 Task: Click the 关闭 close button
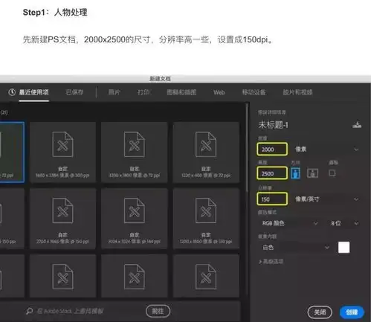[x=320, y=312]
